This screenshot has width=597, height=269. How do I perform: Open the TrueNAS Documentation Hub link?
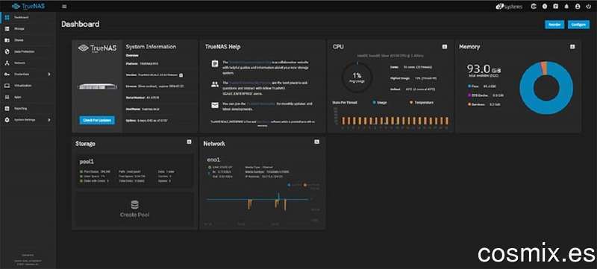250,62
